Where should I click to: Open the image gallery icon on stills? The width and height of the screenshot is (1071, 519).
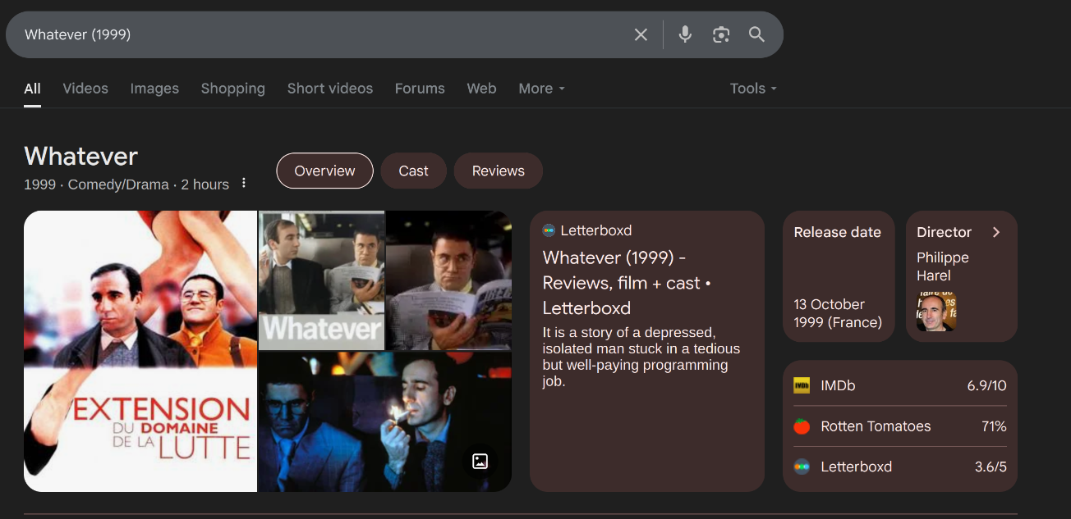(480, 461)
